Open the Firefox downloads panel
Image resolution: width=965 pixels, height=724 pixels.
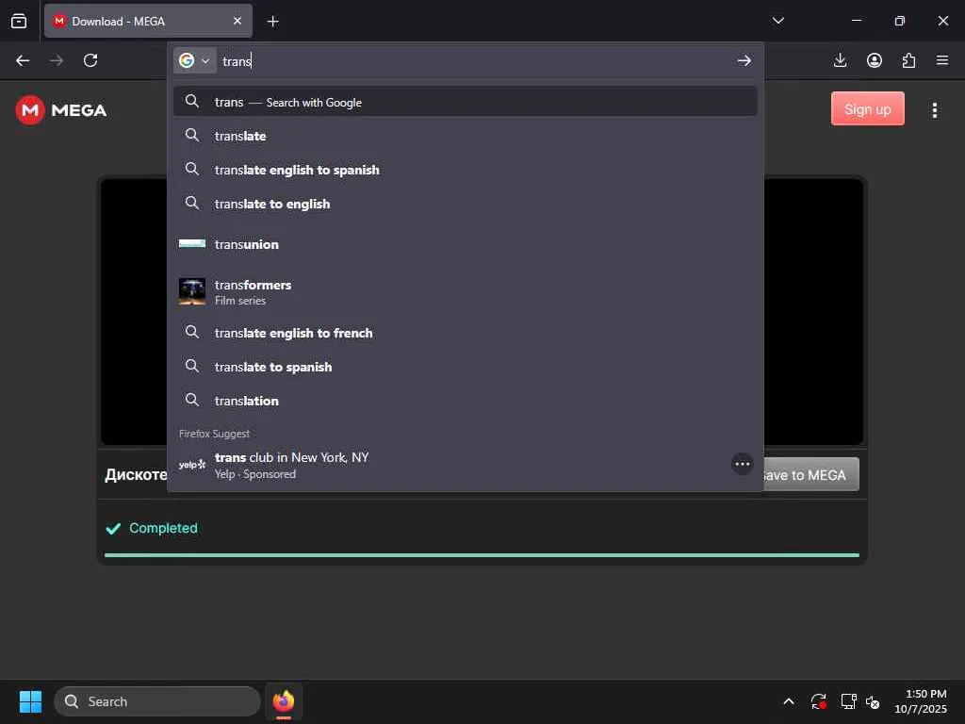[x=840, y=60]
